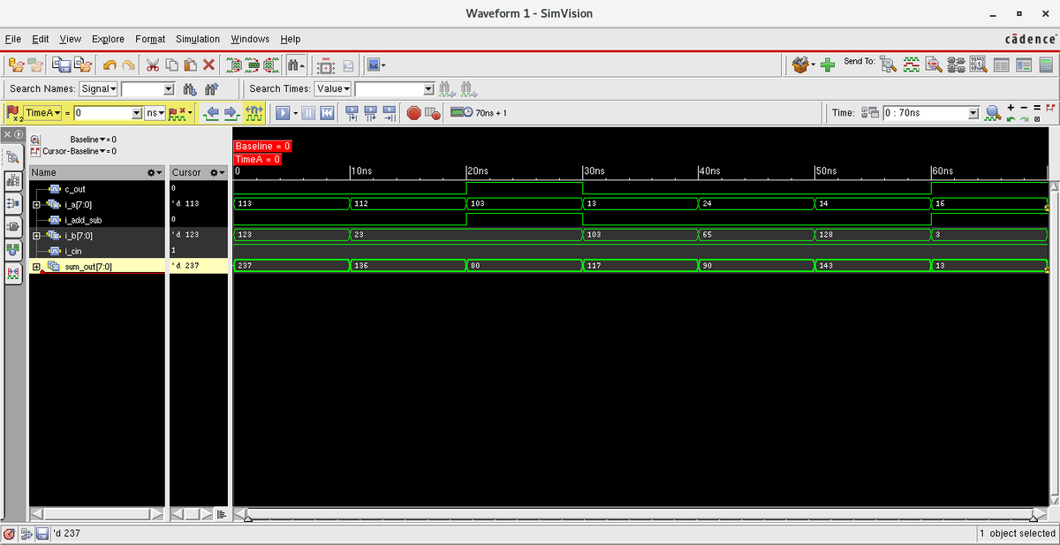Open the Signal search type dropdown
The width and height of the screenshot is (1060, 545).
coord(98,88)
